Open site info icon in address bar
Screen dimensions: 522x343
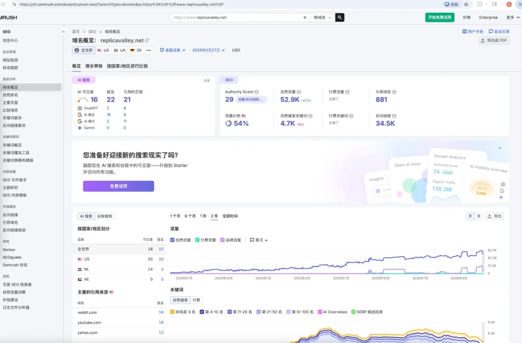pyautogui.click(x=14, y=4)
